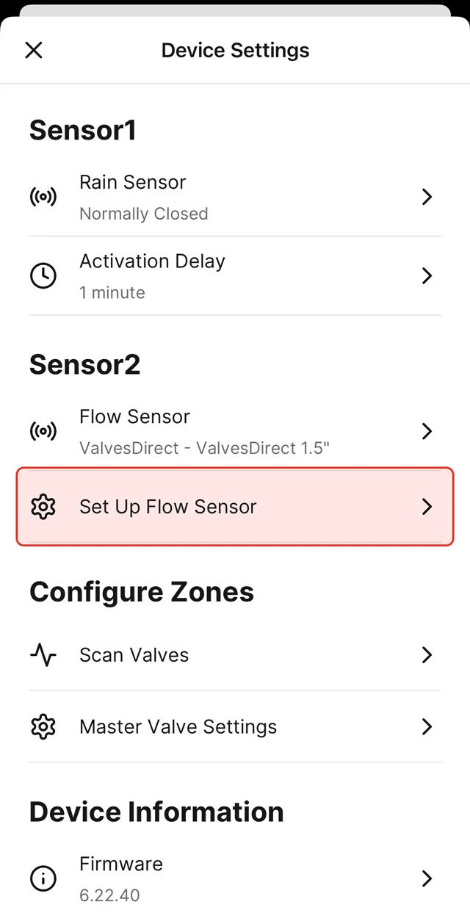
Task: Click the Activation Delay clock icon
Action: point(43,276)
